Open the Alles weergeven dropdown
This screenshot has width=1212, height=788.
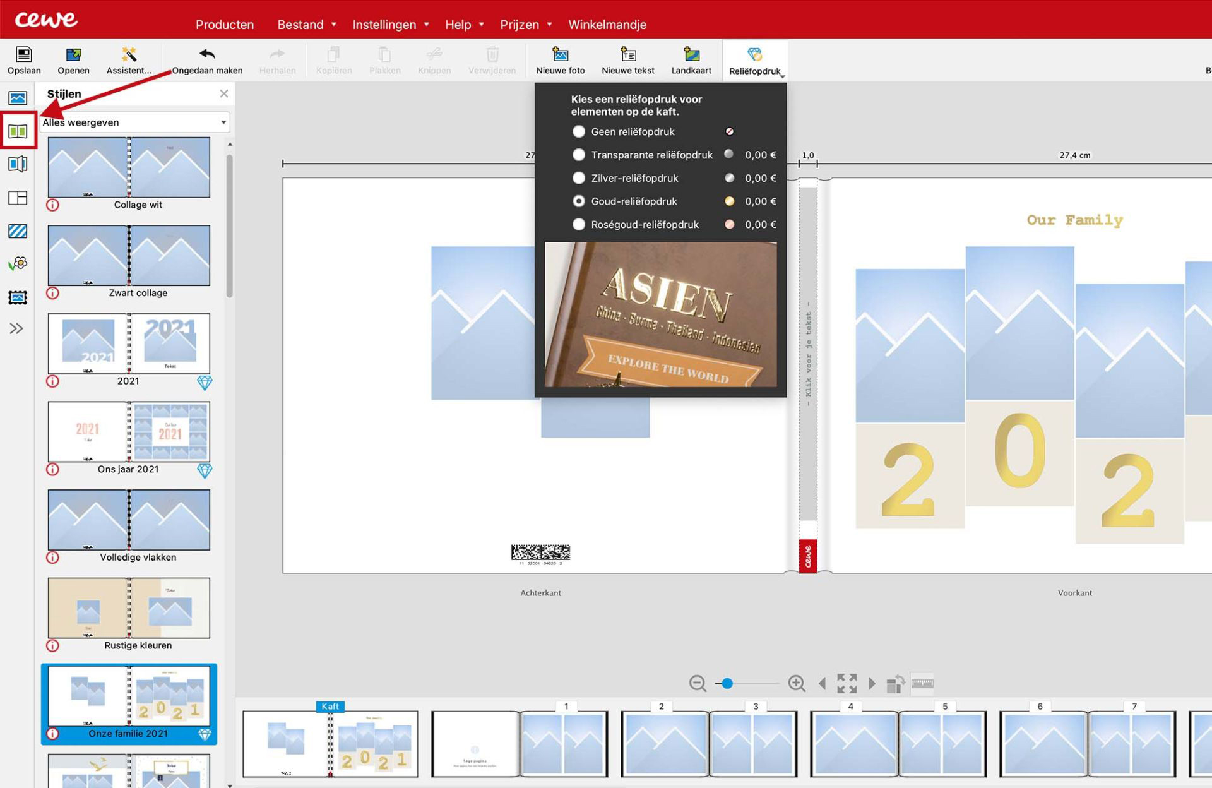pos(134,122)
